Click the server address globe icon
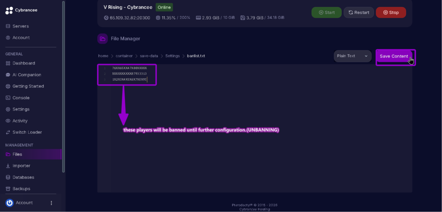 (x=106, y=18)
